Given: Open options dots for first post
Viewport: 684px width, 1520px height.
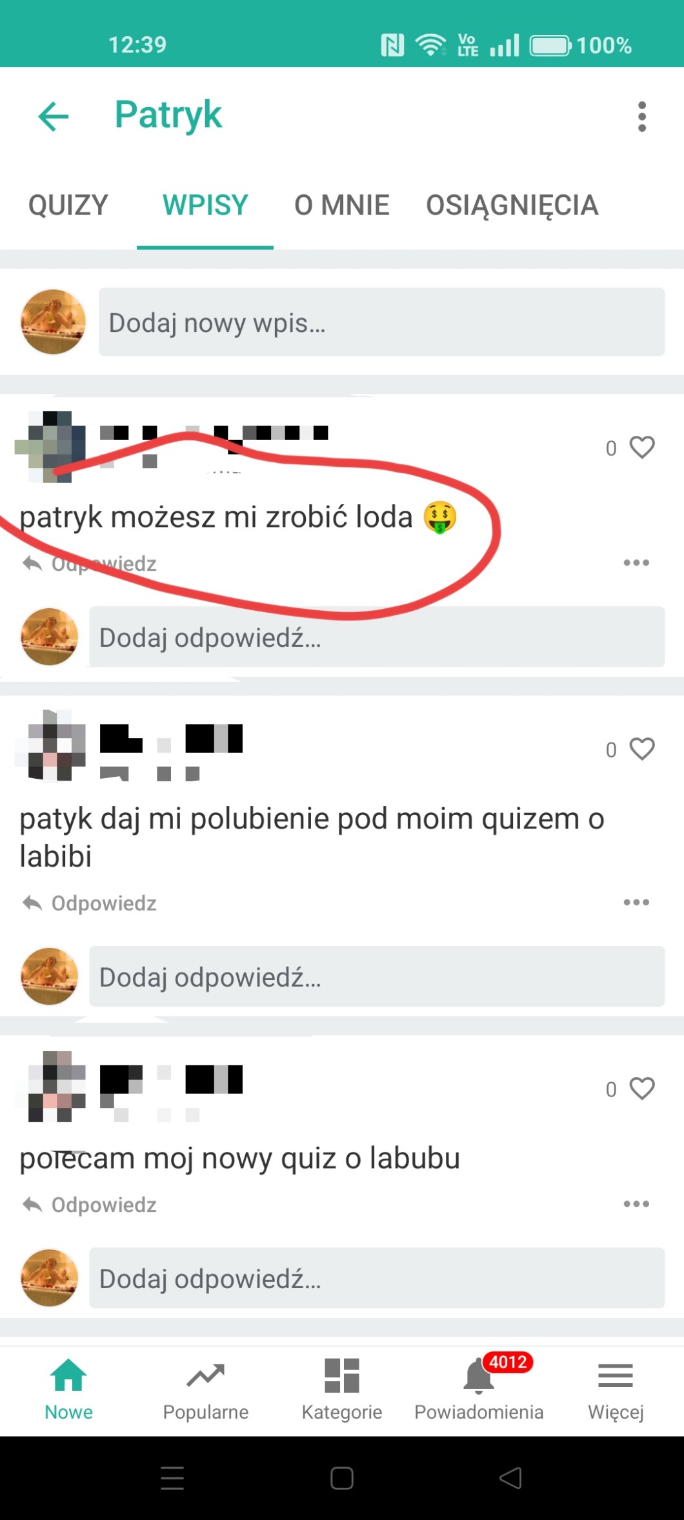Looking at the screenshot, I should pyautogui.click(x=636, y=562).
